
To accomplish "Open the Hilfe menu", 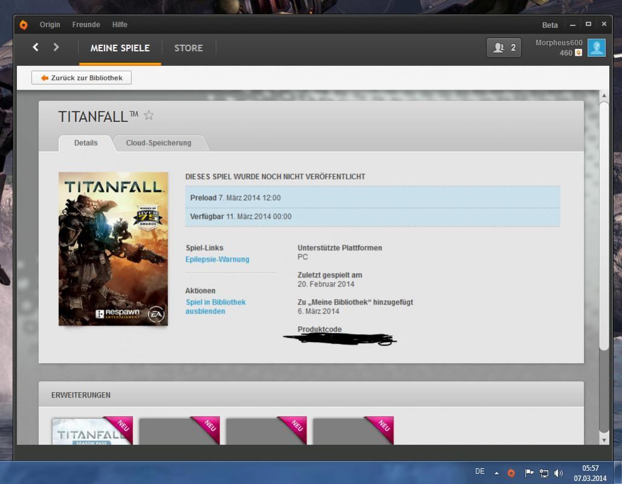I will [x=120, y=25].
